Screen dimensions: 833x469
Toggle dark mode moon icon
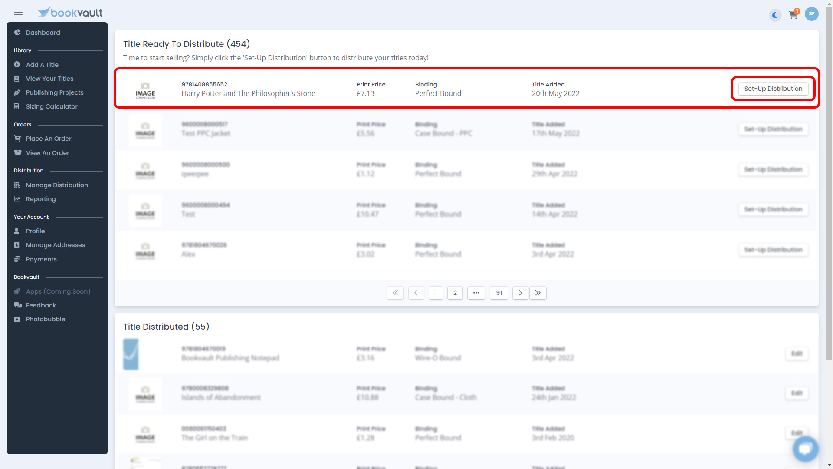coord(775,15)
